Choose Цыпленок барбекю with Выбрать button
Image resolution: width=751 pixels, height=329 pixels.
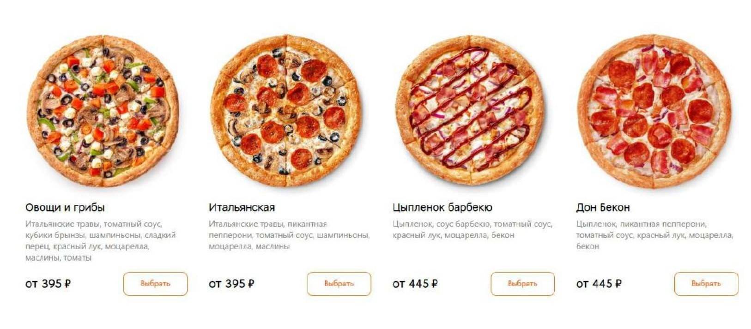[522, 284]
